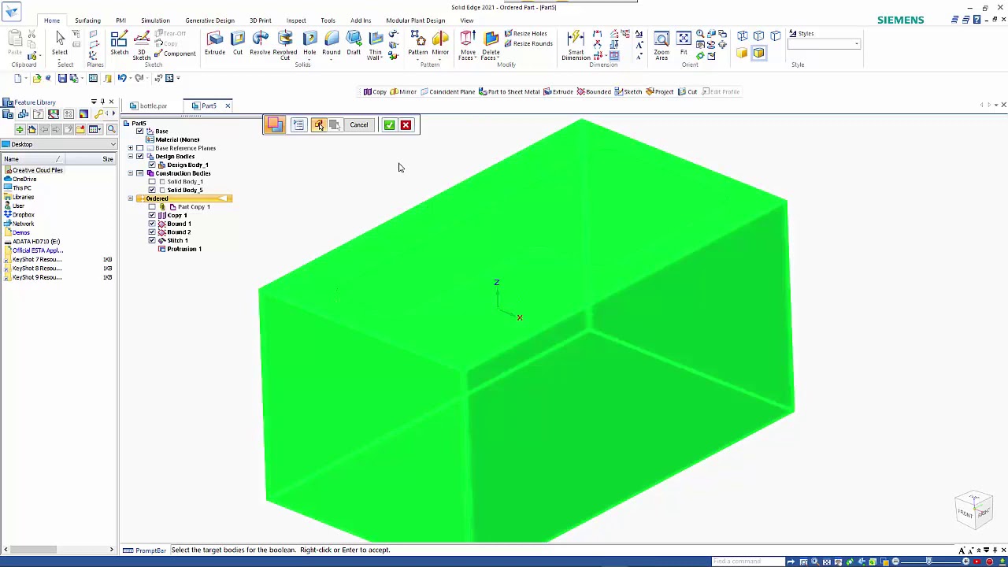
Task: Click the Boolean union icon in command bar
Action: (x=274, y=124)
